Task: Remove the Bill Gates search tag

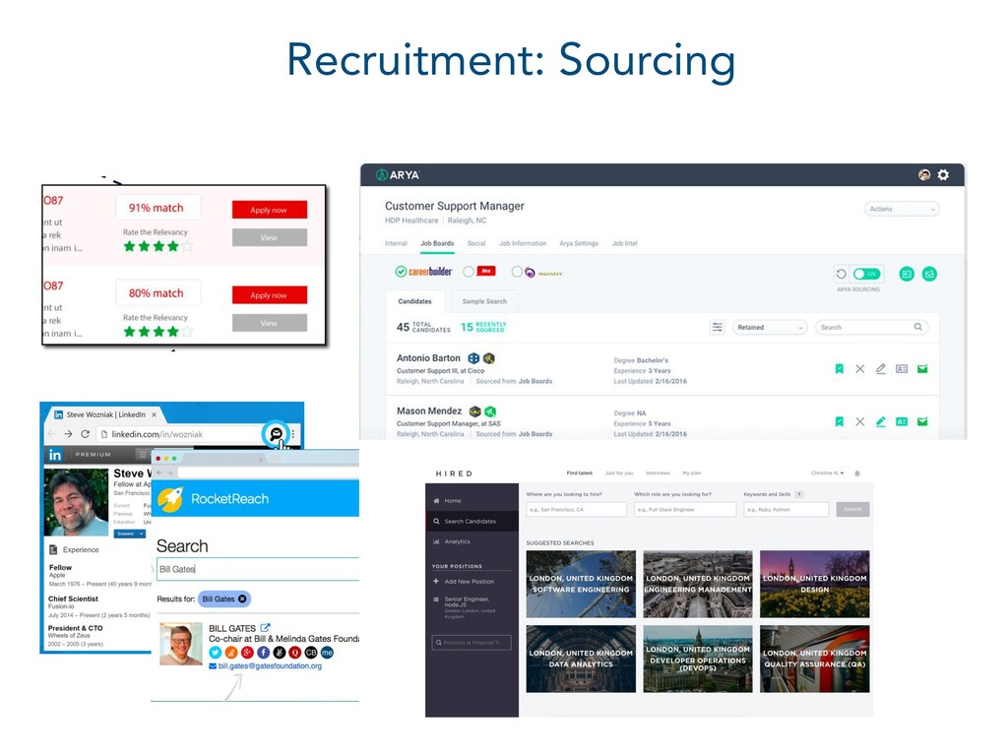Action: tap(242, 598)
